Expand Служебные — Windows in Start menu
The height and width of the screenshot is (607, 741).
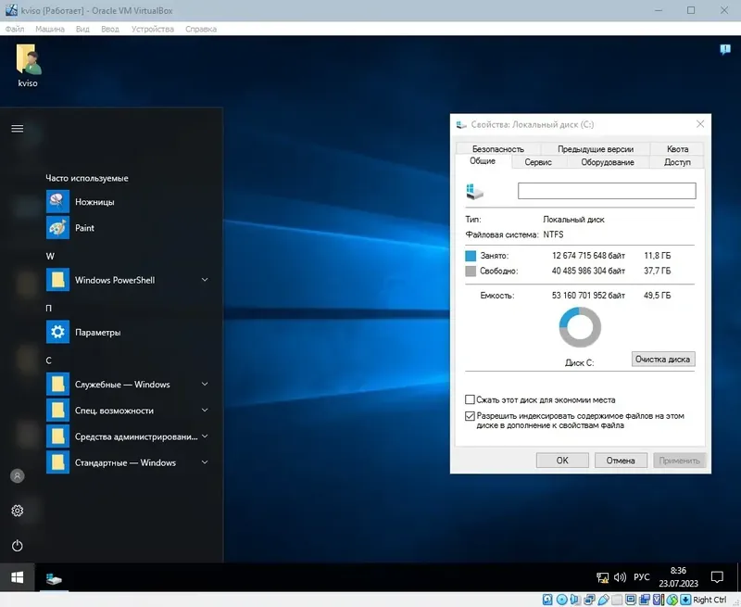pos(206,384)
